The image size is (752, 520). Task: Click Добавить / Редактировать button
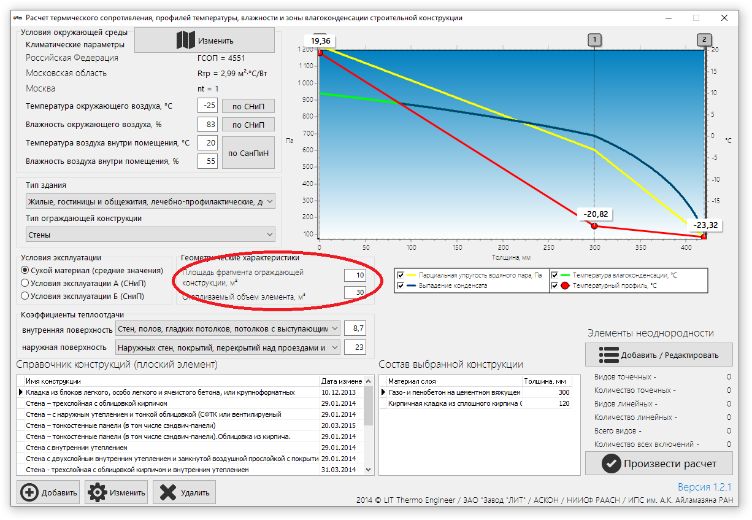(659, 355)
